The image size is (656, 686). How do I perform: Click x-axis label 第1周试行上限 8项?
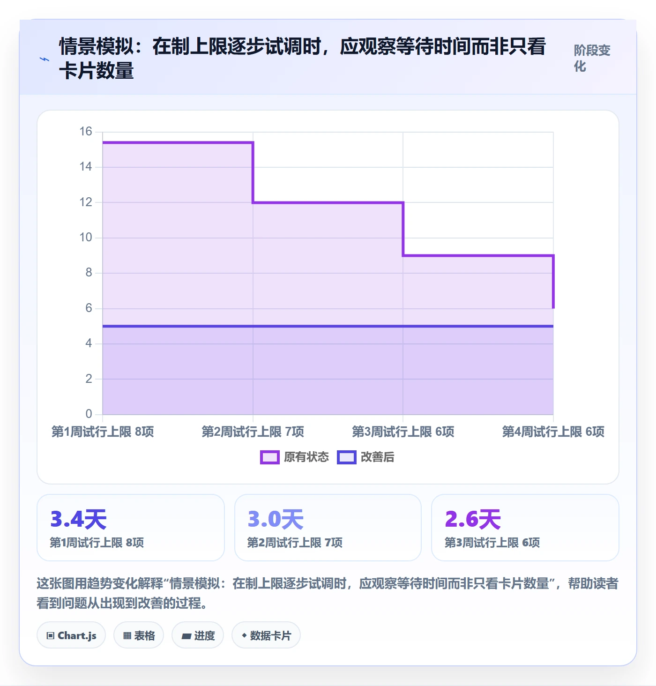103,432
